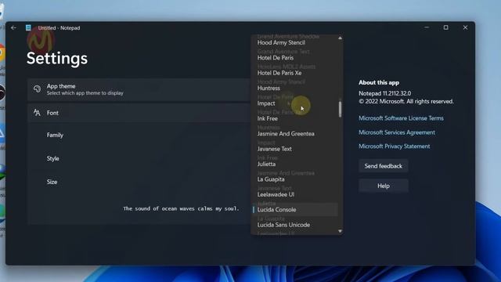Click the Font section icon
This screenshot has height=282, width=501.
pos(37,113)
